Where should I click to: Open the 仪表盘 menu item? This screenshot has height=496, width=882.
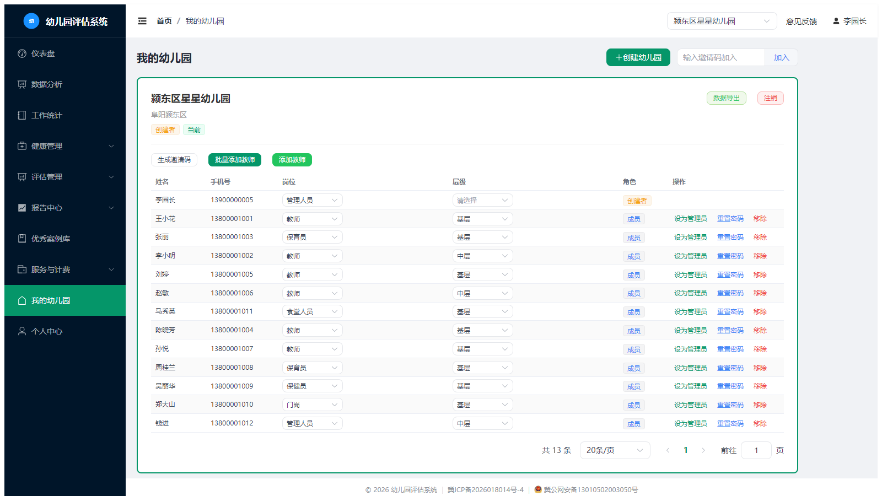point(65,53)
